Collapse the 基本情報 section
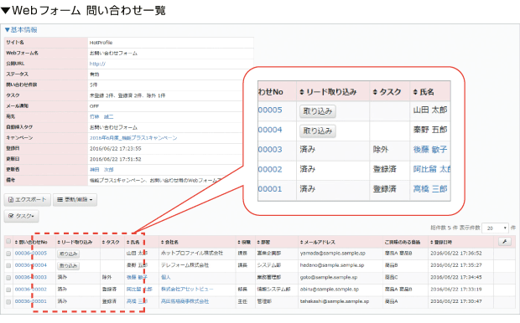The width and height of the screenshot is (520, 323). (x=21, y=30)
